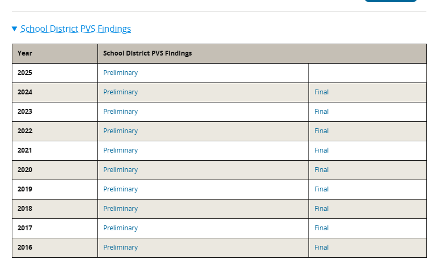Open the 2016 Final findings link
Screen dimensions: 435x268
tap(321, 248)
